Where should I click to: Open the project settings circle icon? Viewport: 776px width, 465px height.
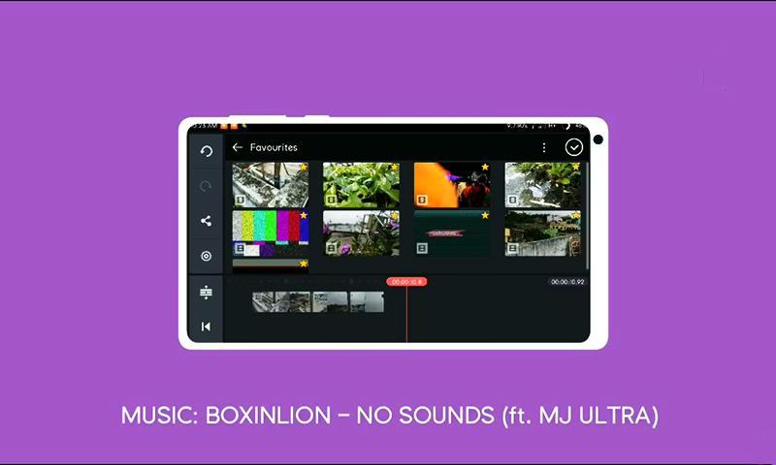point(206,256)
